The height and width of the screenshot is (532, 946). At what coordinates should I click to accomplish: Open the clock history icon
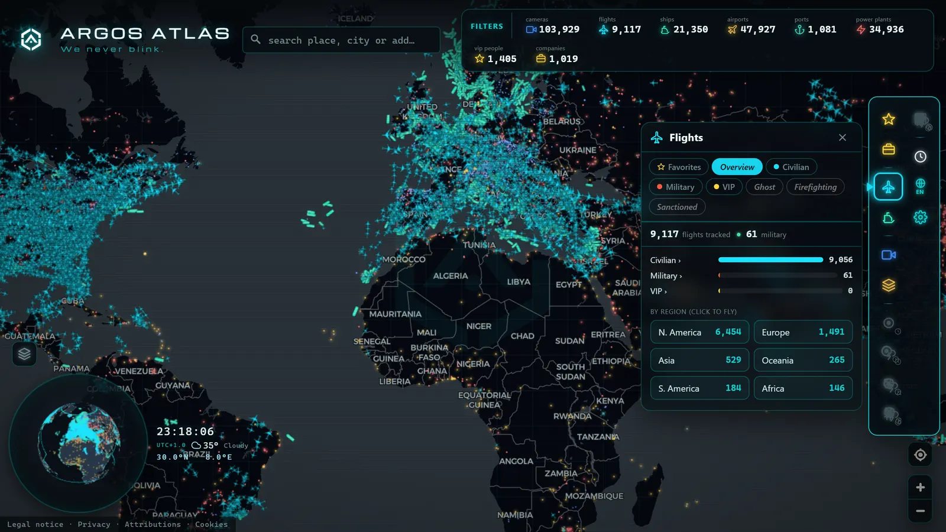[920, 157]
